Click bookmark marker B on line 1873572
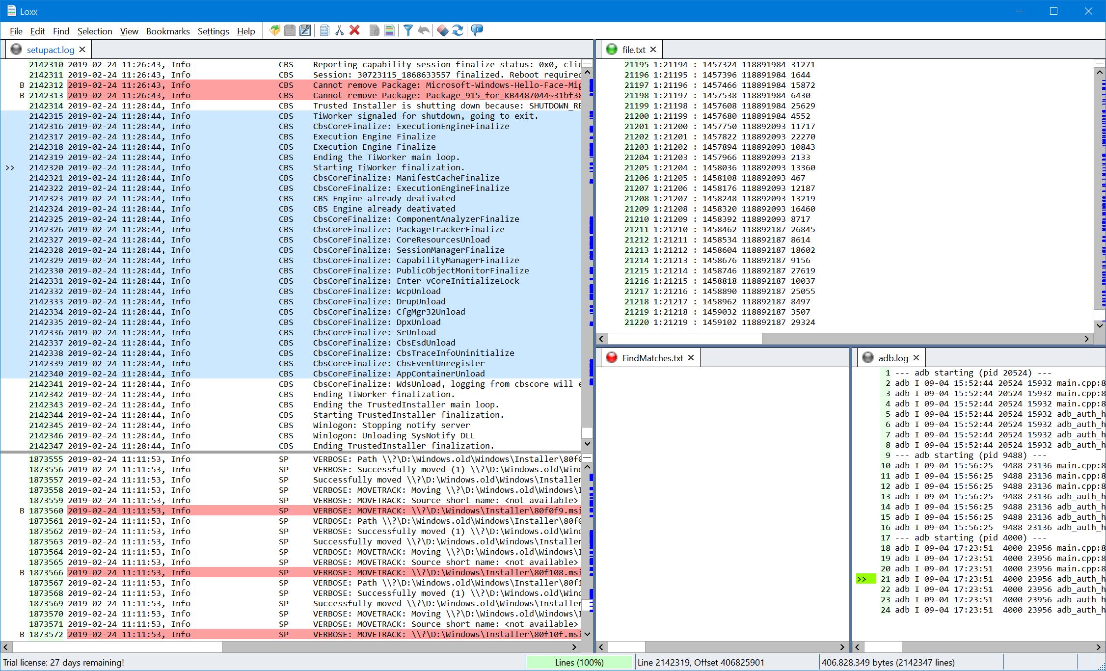 click(22, 634)
